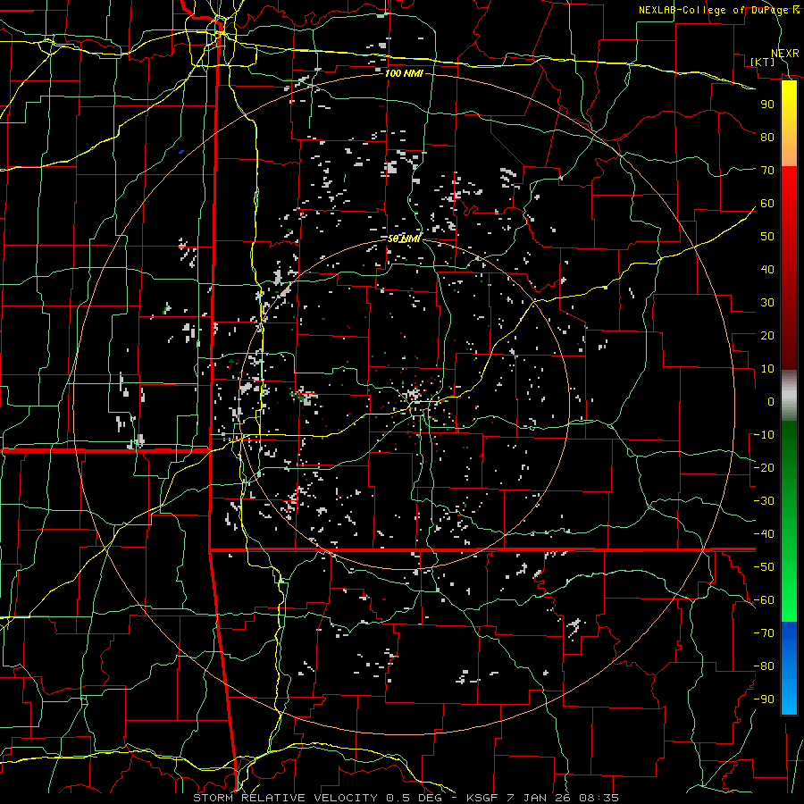The image size is (804, 804).
Task: Select the positive "80" scale value
Action: 767,137
